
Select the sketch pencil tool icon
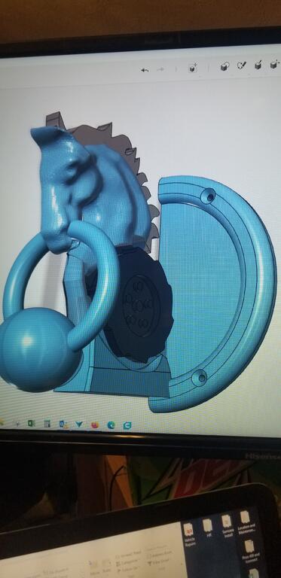click(x=242, y=65)
